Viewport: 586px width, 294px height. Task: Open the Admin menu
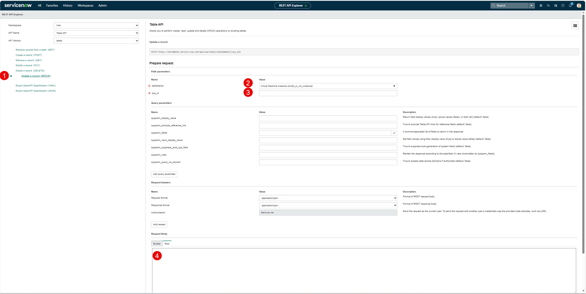pos(103,6)
